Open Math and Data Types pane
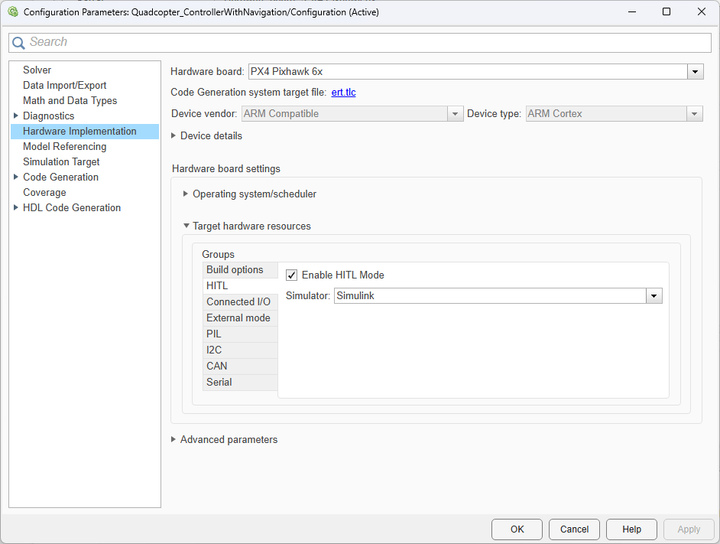The height and width of the screenshot is (544, 720). [70, 100]
